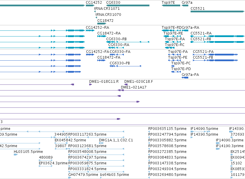Viewport: 245px width, 179px height.
Task: Click EST RP003247794.5prime
Action: (167, 134)
